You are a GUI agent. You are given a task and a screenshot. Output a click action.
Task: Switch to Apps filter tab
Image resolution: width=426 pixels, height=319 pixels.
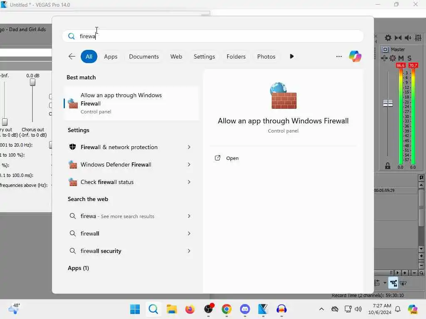coord(111,56)
